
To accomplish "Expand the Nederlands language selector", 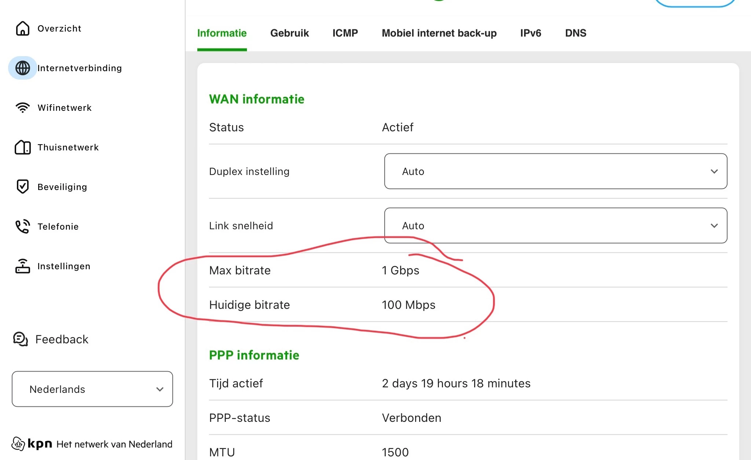I will point(92,389).
